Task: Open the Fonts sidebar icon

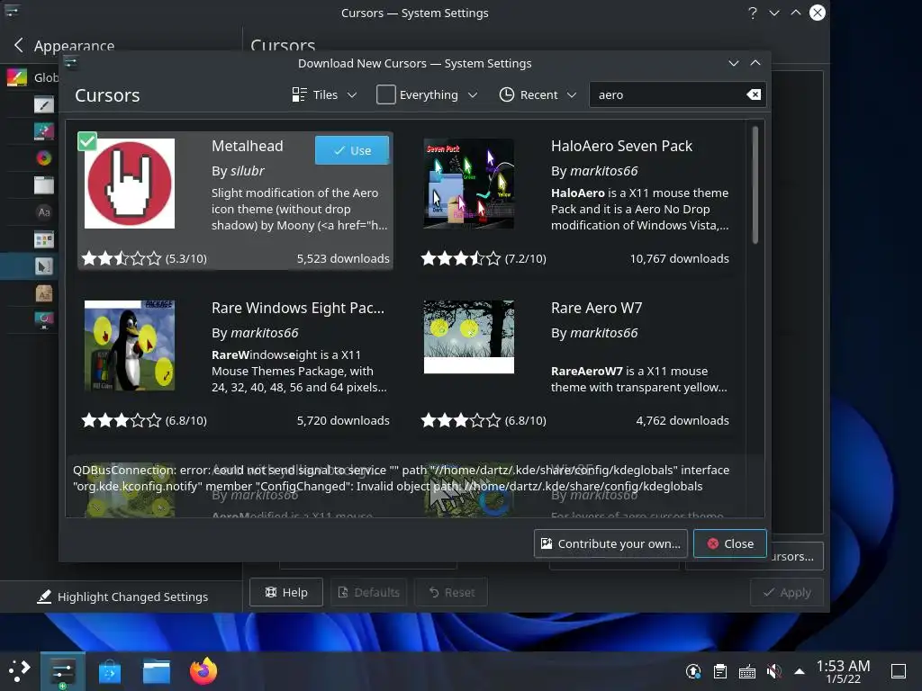Action: [x=43, y=212]
